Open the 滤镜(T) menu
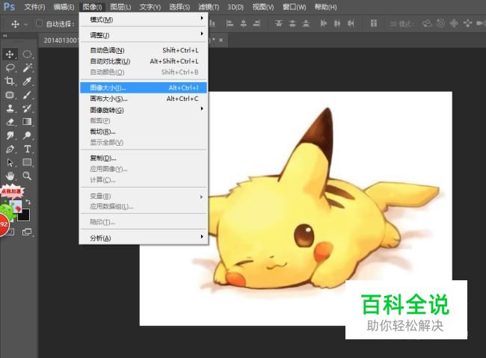Screen dimensions: 486x358 209,7
